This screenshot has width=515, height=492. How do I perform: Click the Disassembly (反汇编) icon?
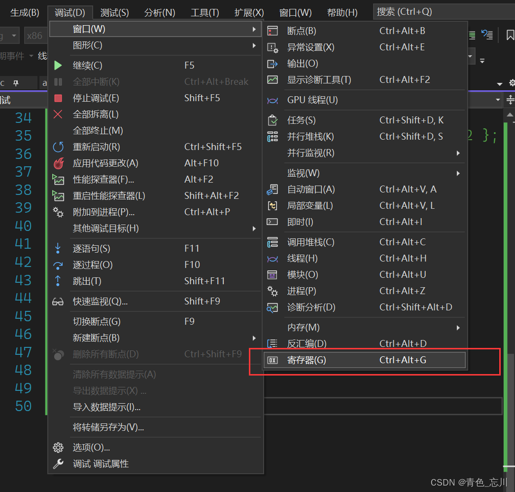tap(272, 343)
